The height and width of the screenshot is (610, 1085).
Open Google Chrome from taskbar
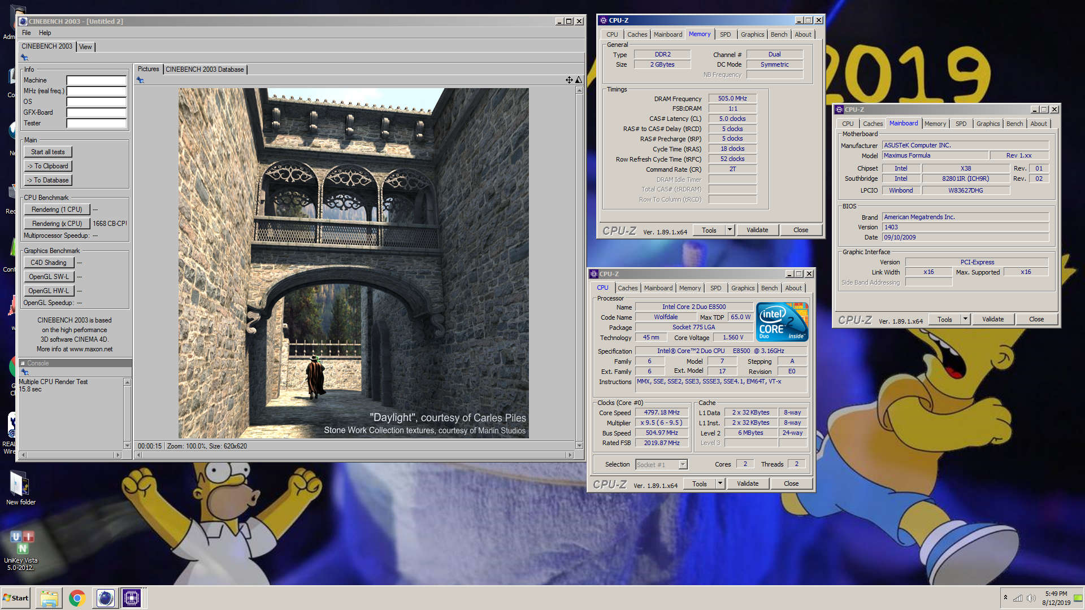pos(77,598)
